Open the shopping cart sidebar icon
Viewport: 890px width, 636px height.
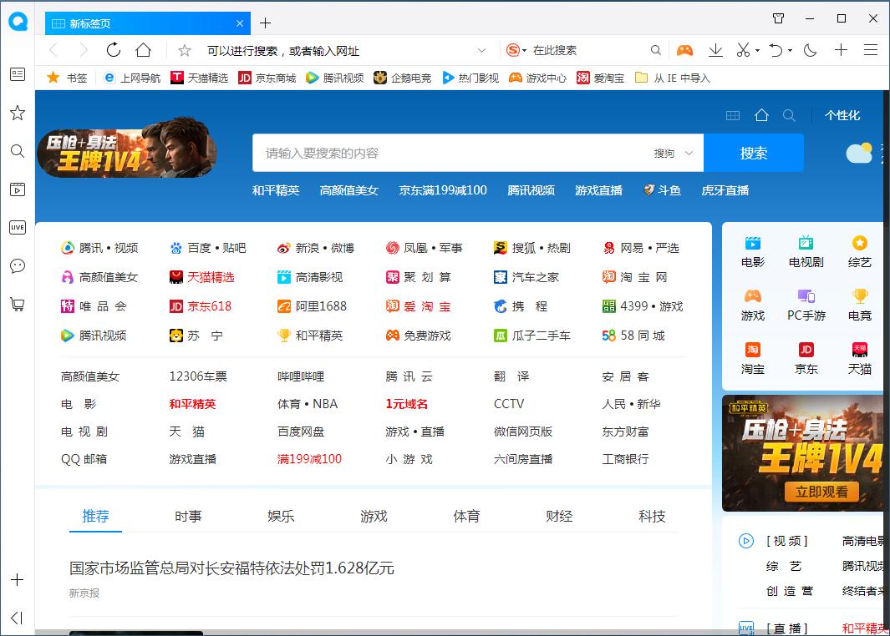(18, 305)
